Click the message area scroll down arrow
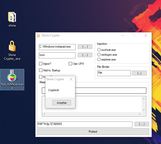Viewport: 161px width, 144px height. click(x=144, y=110)
